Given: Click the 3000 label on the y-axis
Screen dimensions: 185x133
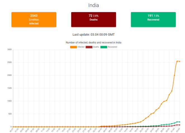Looking at the screenshot, I should point(9,50).
